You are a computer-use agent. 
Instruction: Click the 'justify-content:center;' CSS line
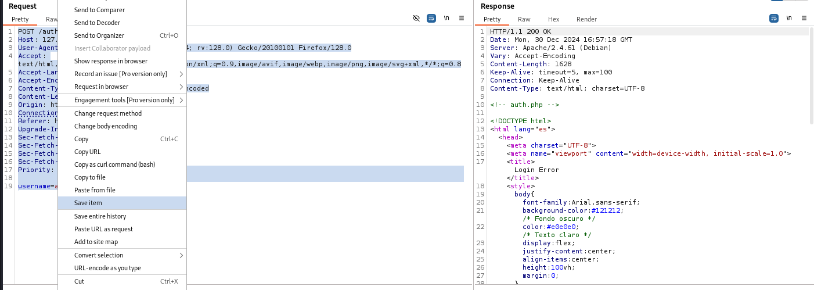[x=569, y=251]
